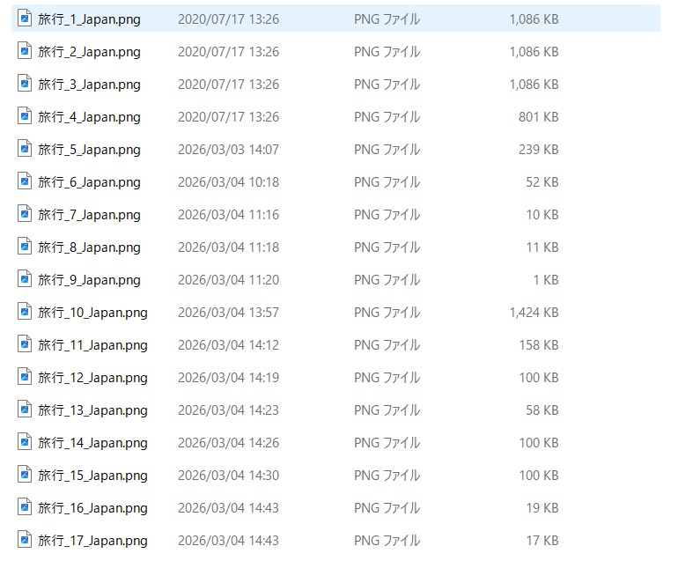
Task: Select file name 旅行_8_Japan.png
Action: pos(89,247)
